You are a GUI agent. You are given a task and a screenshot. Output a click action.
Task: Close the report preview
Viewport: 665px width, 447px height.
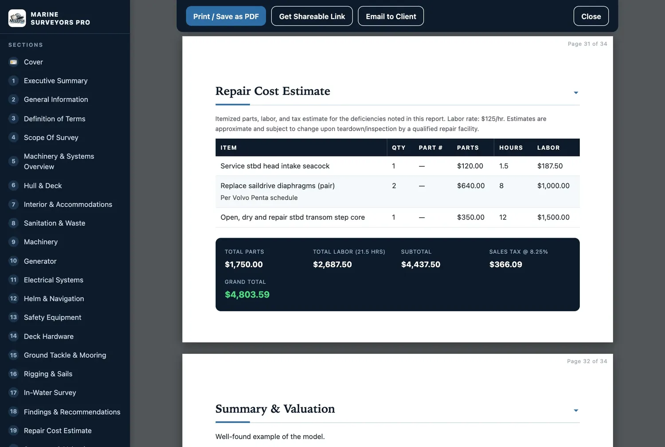(591, 16)
